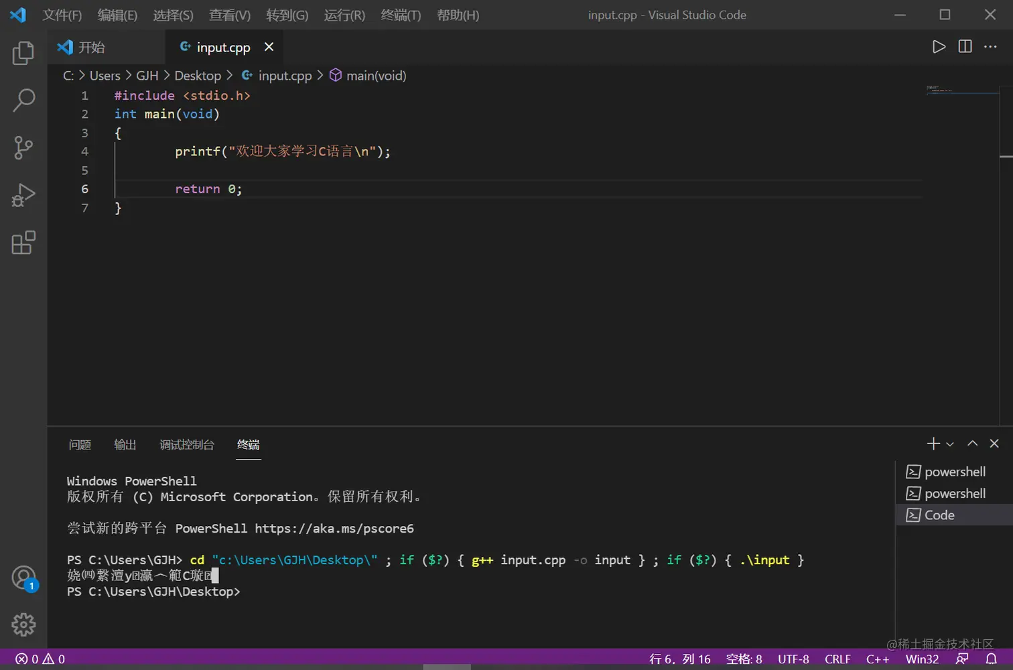Click the return 0; line in editor

tap(208, 189)
